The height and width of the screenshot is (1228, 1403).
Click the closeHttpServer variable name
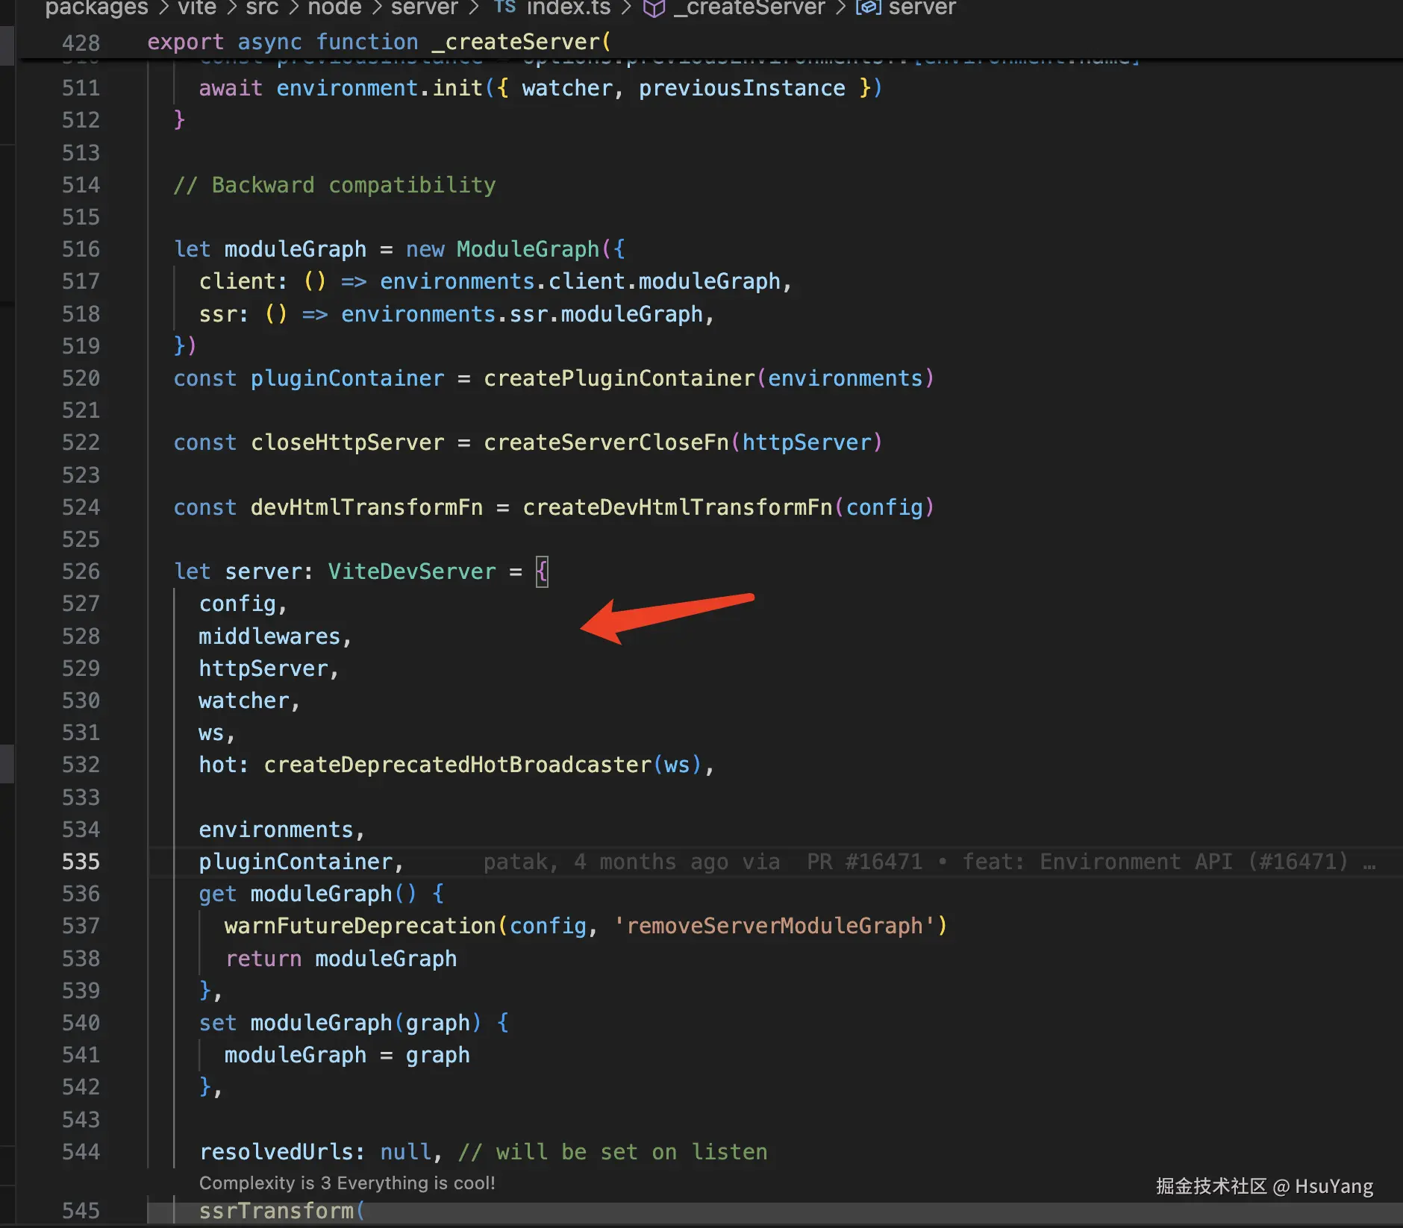tap(348, 442)
